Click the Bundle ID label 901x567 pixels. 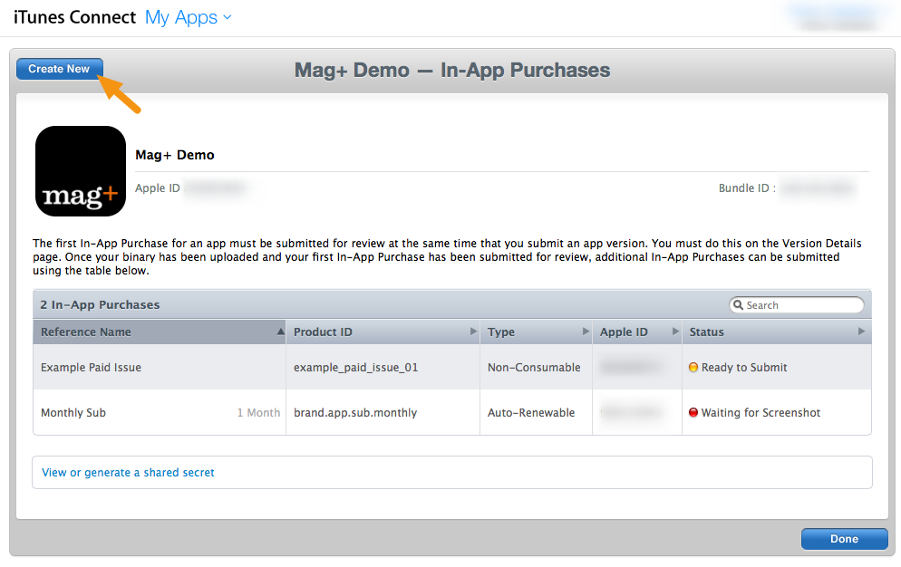tap(747, 187)
